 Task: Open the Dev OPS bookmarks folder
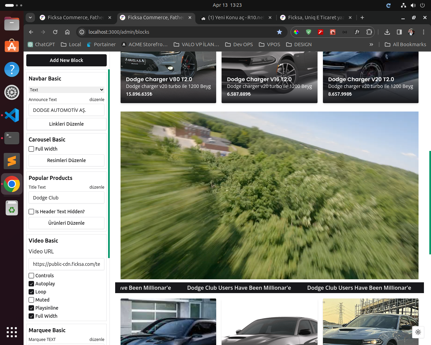tap(239, 44)
